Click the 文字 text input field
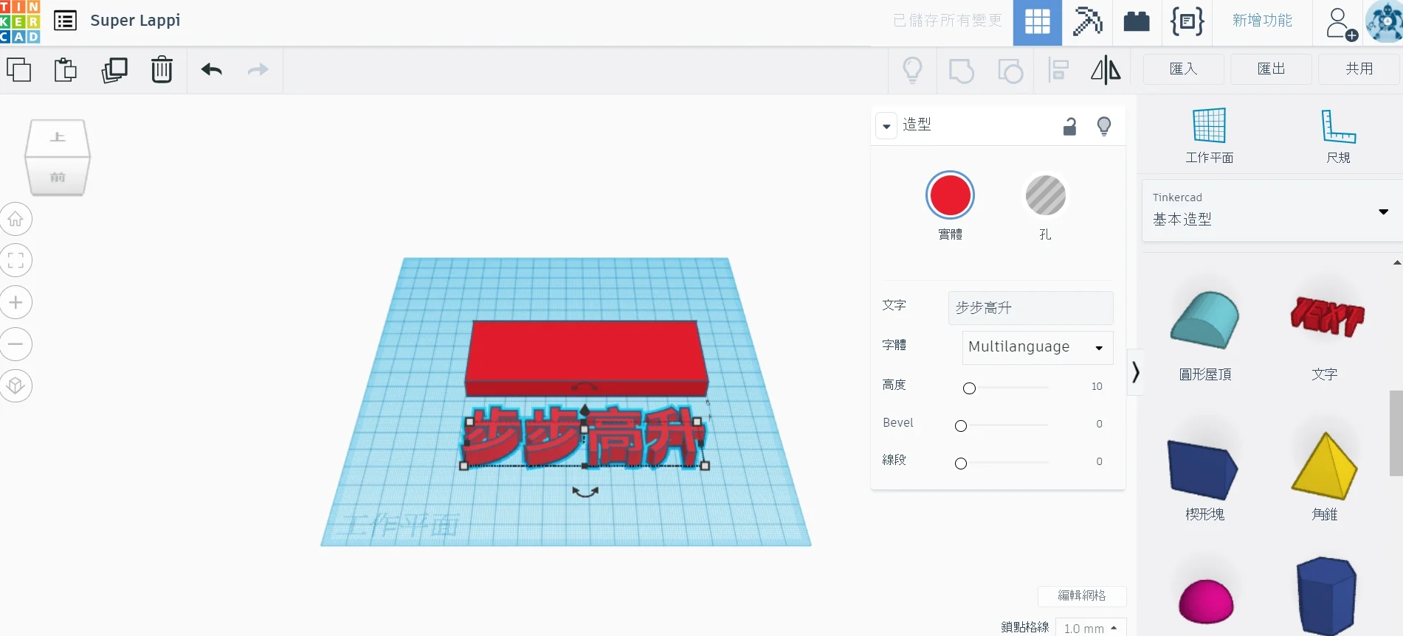Viewport: 1403px width, 636px height. (1030, 308)
